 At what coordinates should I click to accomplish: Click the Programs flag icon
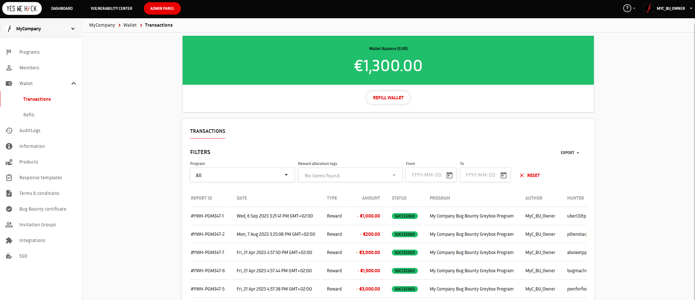click(x=9, y=52)
